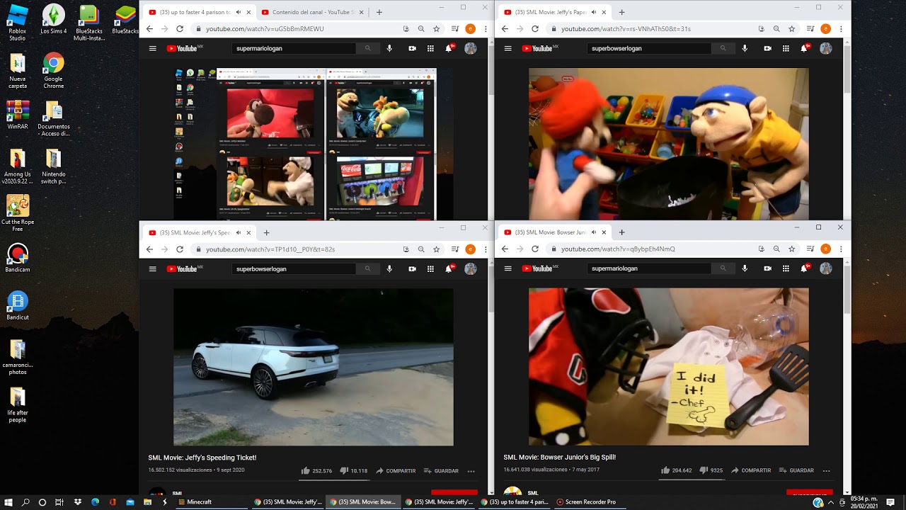Open taskbar clock showing 05:34 p. m.
Image resolution: width=906 pixels, height=510 pixels.
point(864,502)
